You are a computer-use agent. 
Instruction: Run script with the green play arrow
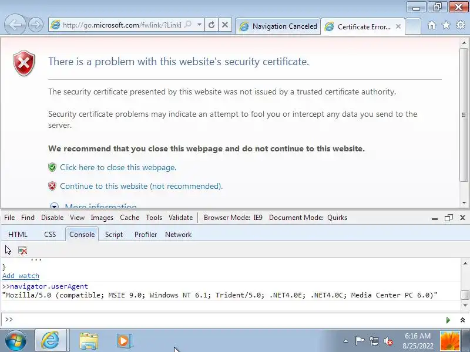448,320
